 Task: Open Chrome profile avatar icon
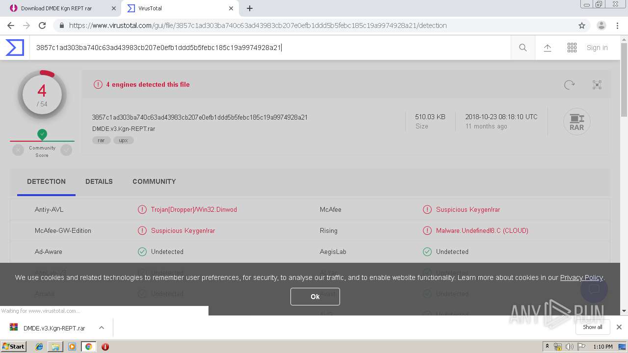(602, 25)
